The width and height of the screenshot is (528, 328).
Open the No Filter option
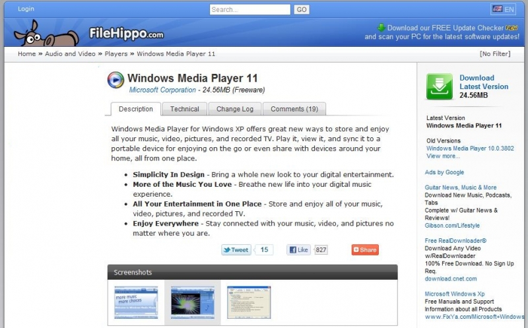pyautogui.click(x=495, y=54)
